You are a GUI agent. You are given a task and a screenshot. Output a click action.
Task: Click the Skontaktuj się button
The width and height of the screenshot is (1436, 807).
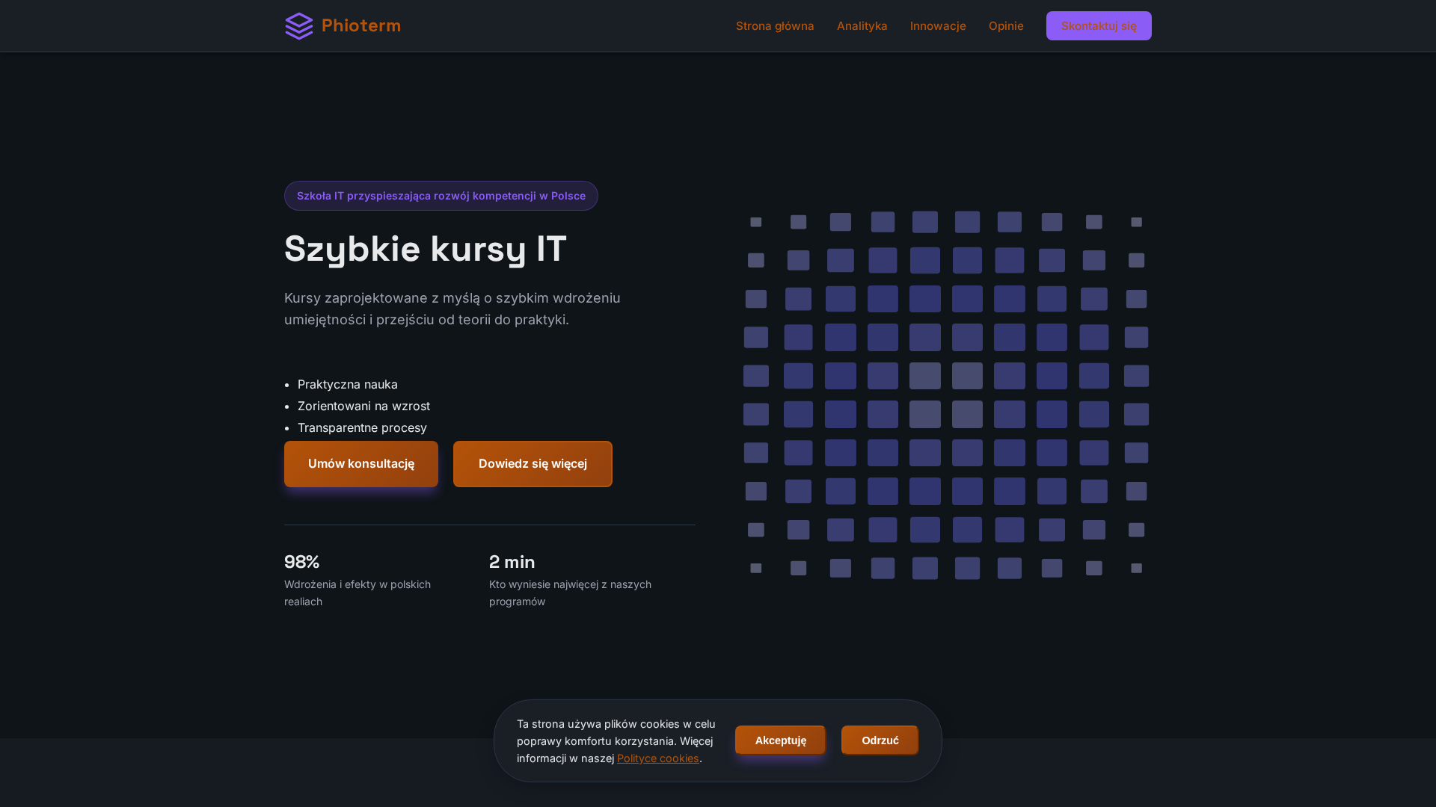1099,25
